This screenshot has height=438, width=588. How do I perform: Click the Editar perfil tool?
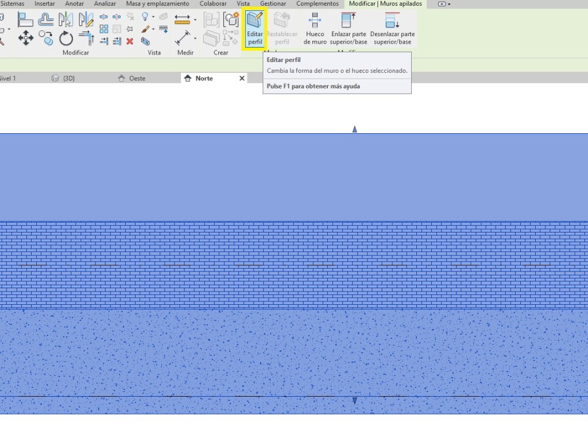[x=254, y=29]
